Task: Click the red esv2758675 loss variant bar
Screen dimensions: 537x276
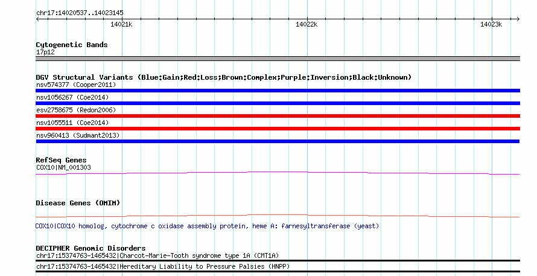Action: coord(278,116)
